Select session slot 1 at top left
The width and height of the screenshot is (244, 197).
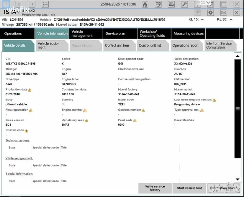6,4
